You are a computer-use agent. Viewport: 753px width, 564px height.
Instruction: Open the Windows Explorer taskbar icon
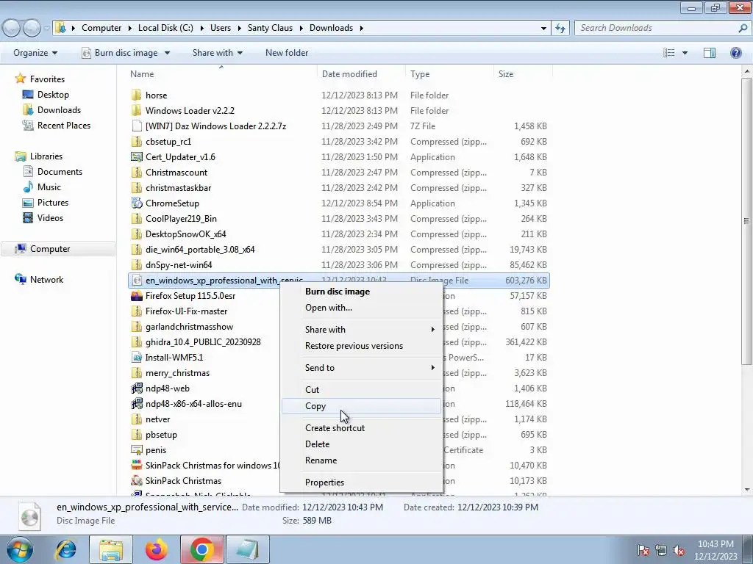tap(111, 549)
